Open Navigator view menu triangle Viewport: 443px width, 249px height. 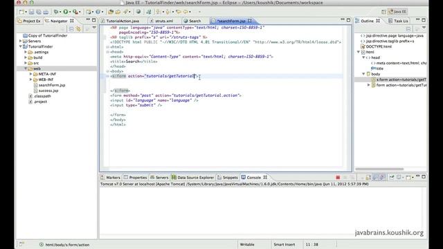tap(94, 28)
